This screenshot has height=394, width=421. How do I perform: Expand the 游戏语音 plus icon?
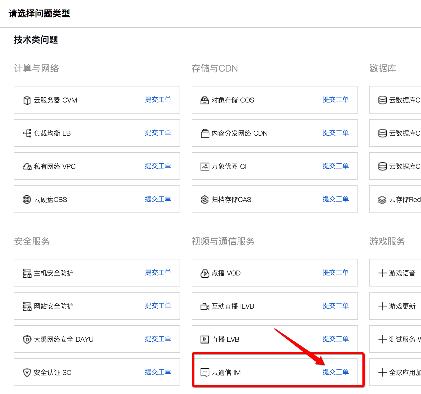pos(382,273)
